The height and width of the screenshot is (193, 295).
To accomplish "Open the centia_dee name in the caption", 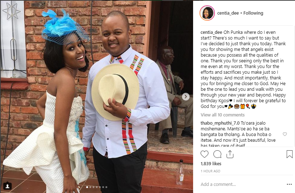I will (x=211, y=32).
